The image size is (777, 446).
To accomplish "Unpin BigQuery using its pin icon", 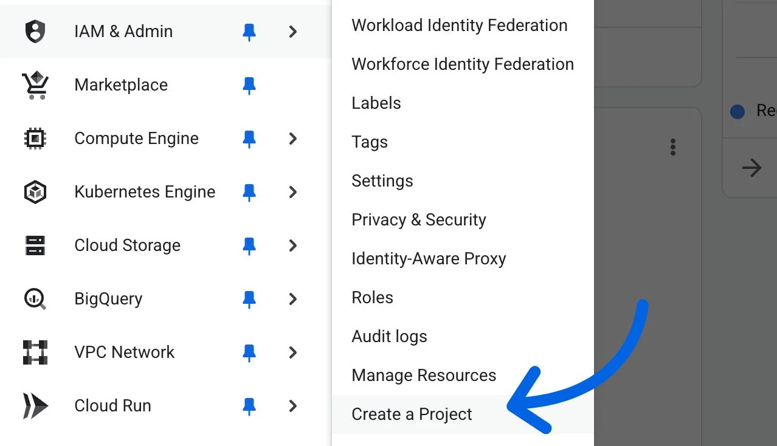I will pos(249,300).
